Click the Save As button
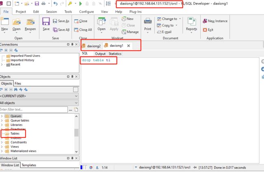Viewport: 264px width, 172px height. (61, 21)
